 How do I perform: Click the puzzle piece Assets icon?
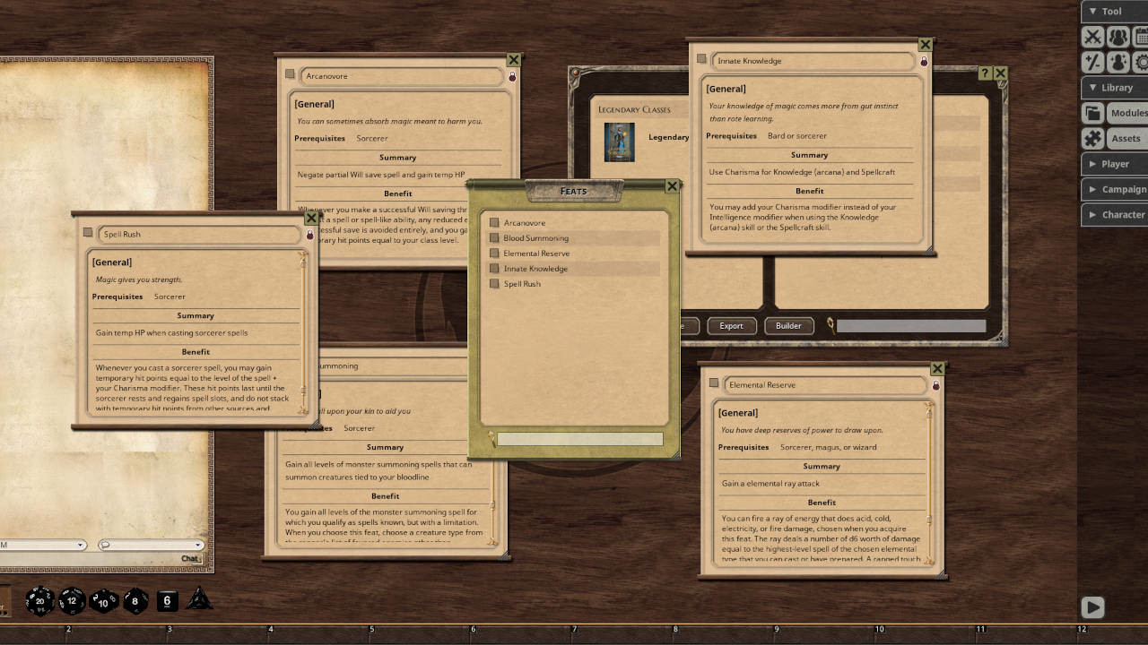pos(1092,138)
